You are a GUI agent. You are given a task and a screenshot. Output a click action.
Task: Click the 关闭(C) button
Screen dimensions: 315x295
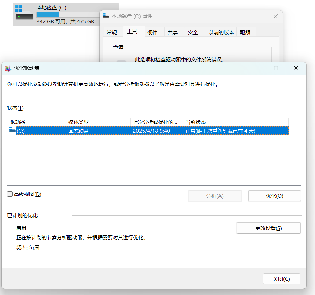tap(281, 279)
